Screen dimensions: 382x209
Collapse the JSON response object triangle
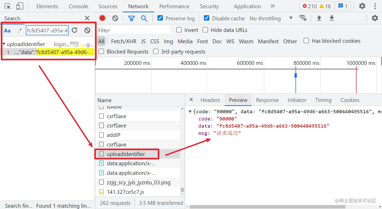click(x=190, y=111)
